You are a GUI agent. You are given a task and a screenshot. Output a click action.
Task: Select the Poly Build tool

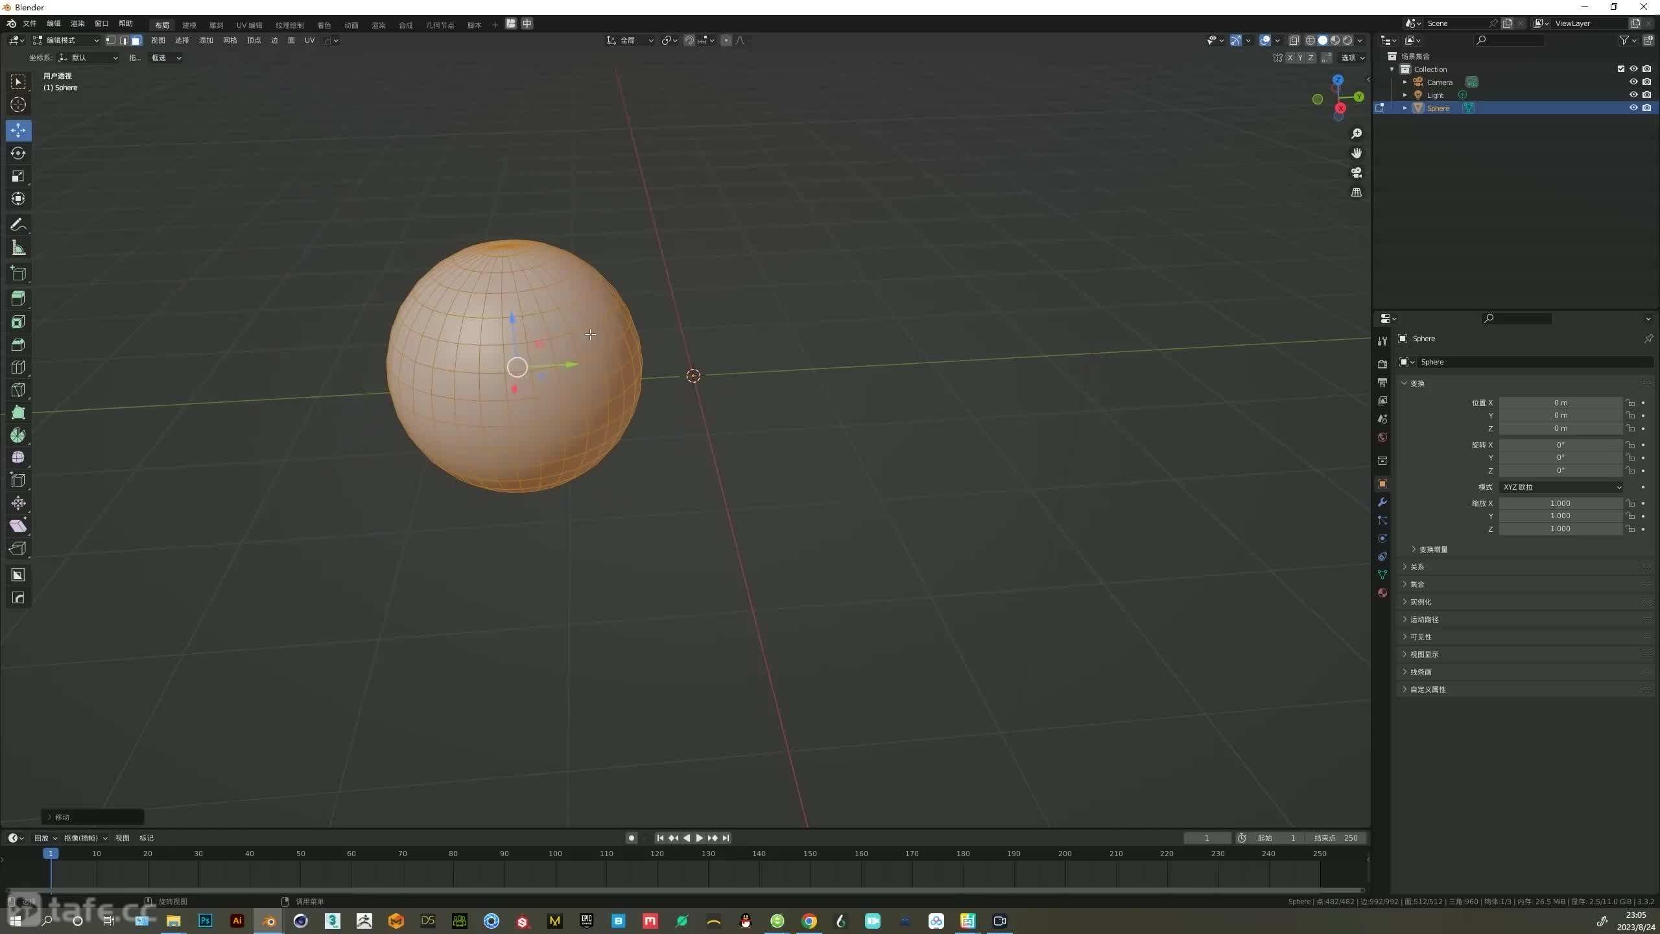coord(18,413)
